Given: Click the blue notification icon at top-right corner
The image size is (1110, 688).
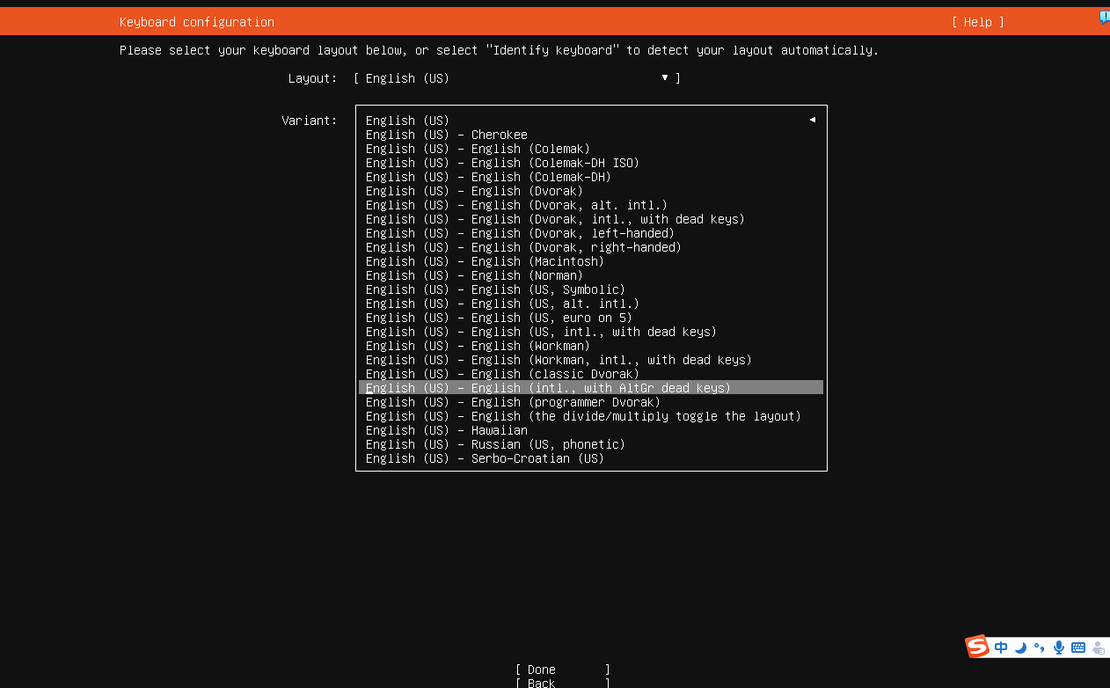Looking at the screenshot, I should click(1104, 17).
